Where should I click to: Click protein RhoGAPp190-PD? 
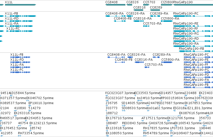[198, 77]
